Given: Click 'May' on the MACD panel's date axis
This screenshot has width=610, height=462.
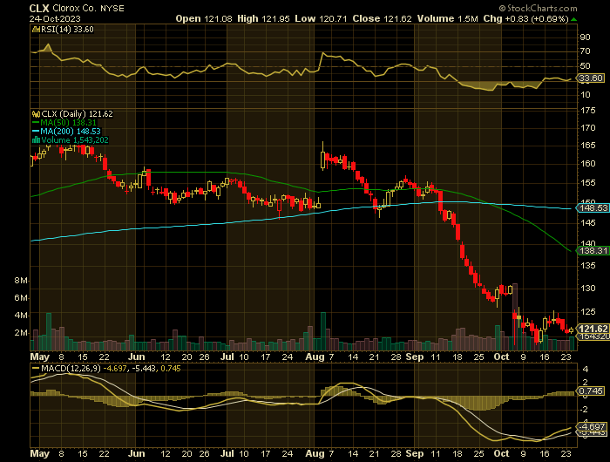Looking at the screenshot, I should coord(40,454).
